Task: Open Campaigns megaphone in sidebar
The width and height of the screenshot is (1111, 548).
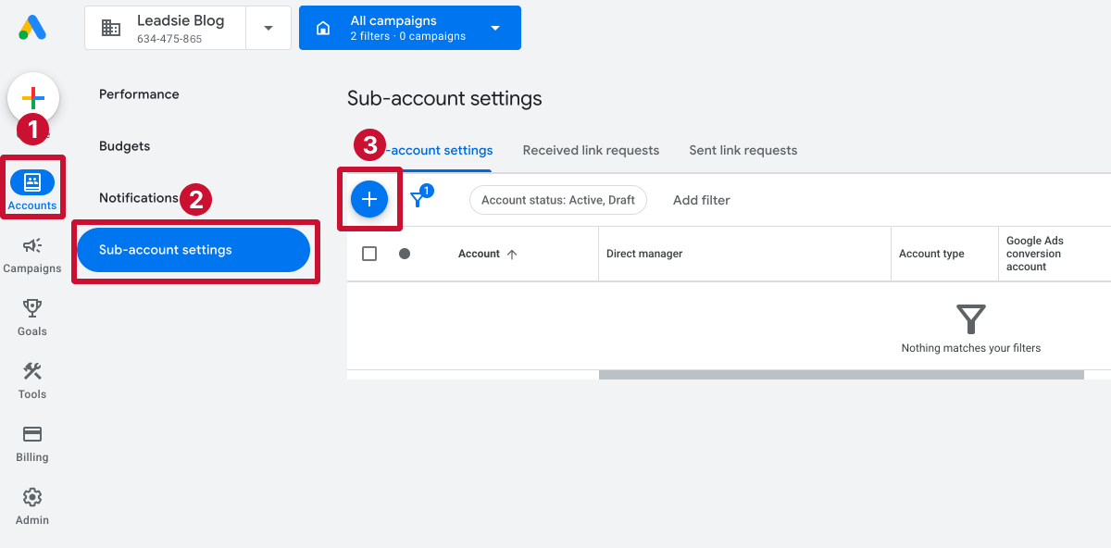Action: click(x=32, y=254)
